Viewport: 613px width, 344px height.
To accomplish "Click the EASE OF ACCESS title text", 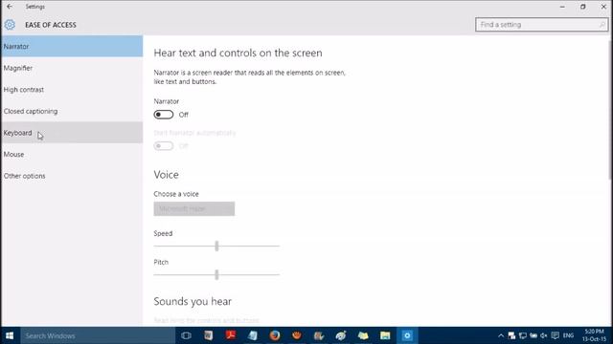I will tap(51, 25).
